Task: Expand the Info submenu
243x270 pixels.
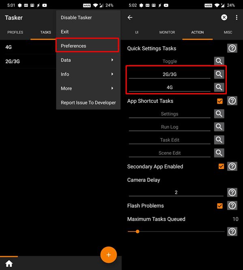Action: tap(88, 74)
